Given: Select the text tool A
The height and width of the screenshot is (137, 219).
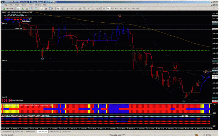Looking at the screenshot, I should click(x=89, y=9).
